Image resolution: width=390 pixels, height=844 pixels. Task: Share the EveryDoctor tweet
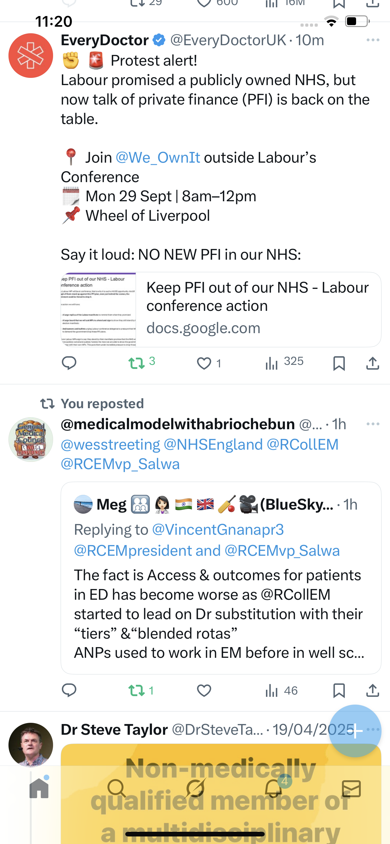372,363
